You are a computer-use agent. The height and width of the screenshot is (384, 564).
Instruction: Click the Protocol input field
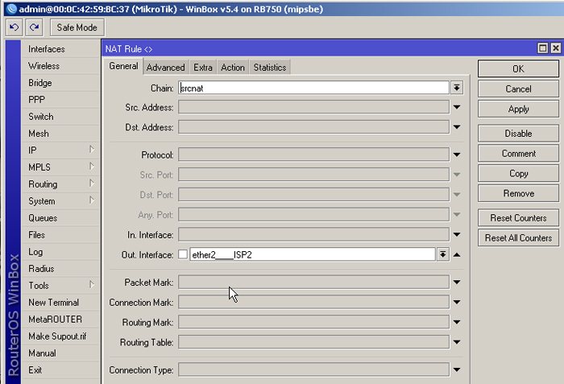coord(313,155)
